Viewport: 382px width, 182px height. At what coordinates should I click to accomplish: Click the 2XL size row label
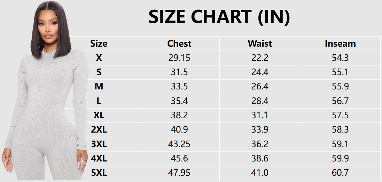click(x=99, y=130)
